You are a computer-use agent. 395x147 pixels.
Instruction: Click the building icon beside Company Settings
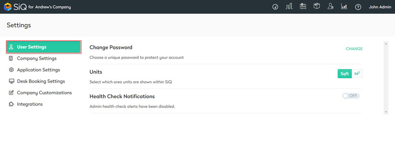pyautogui.click(x=11, y=59)
